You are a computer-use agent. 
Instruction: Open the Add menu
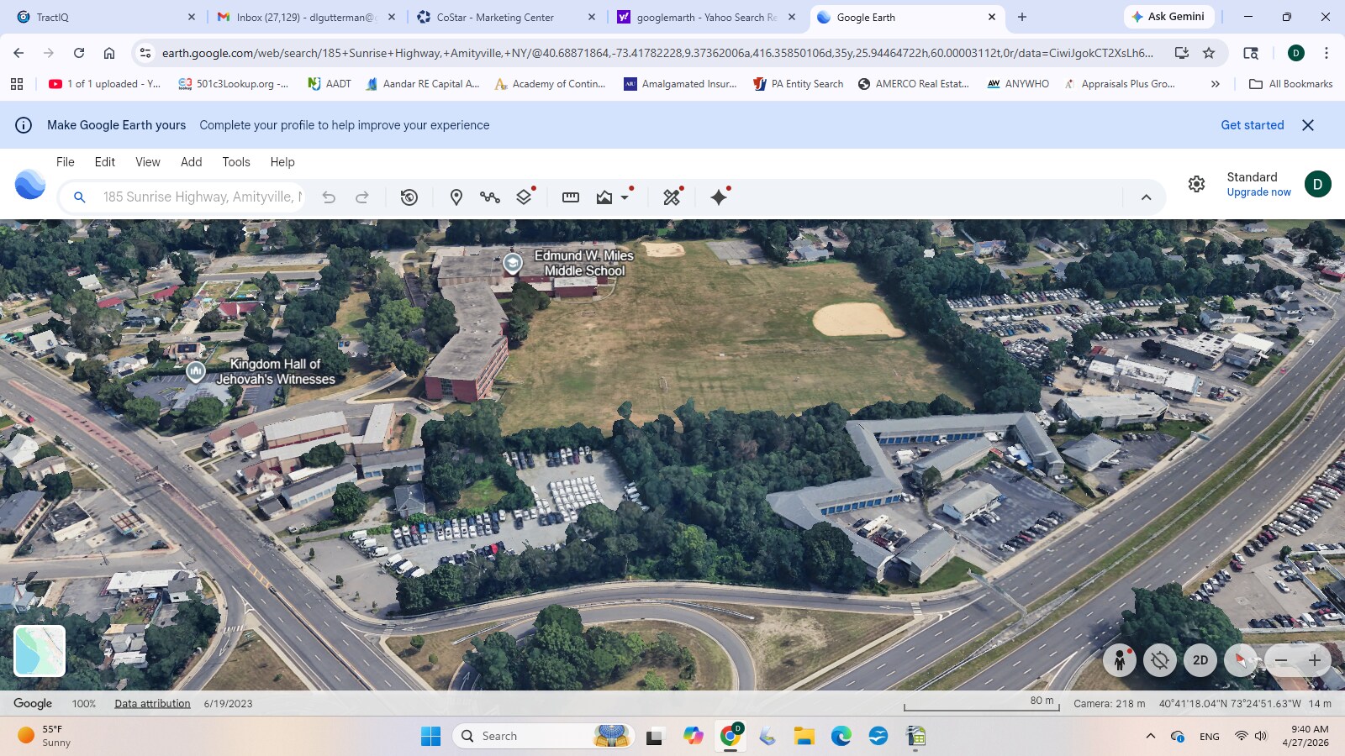[192, 162]
